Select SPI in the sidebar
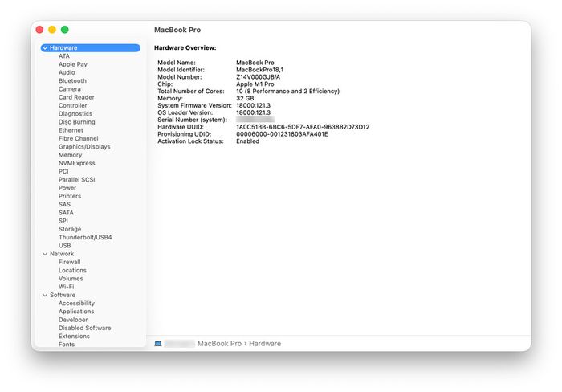The image size is (562, 392). click(63, 221)
